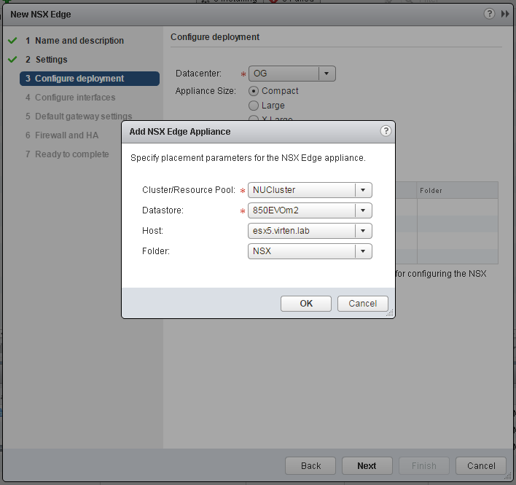Open the Datacenter dropdown arrow
This screenshot has height=485, width=516.
[327, 74]
